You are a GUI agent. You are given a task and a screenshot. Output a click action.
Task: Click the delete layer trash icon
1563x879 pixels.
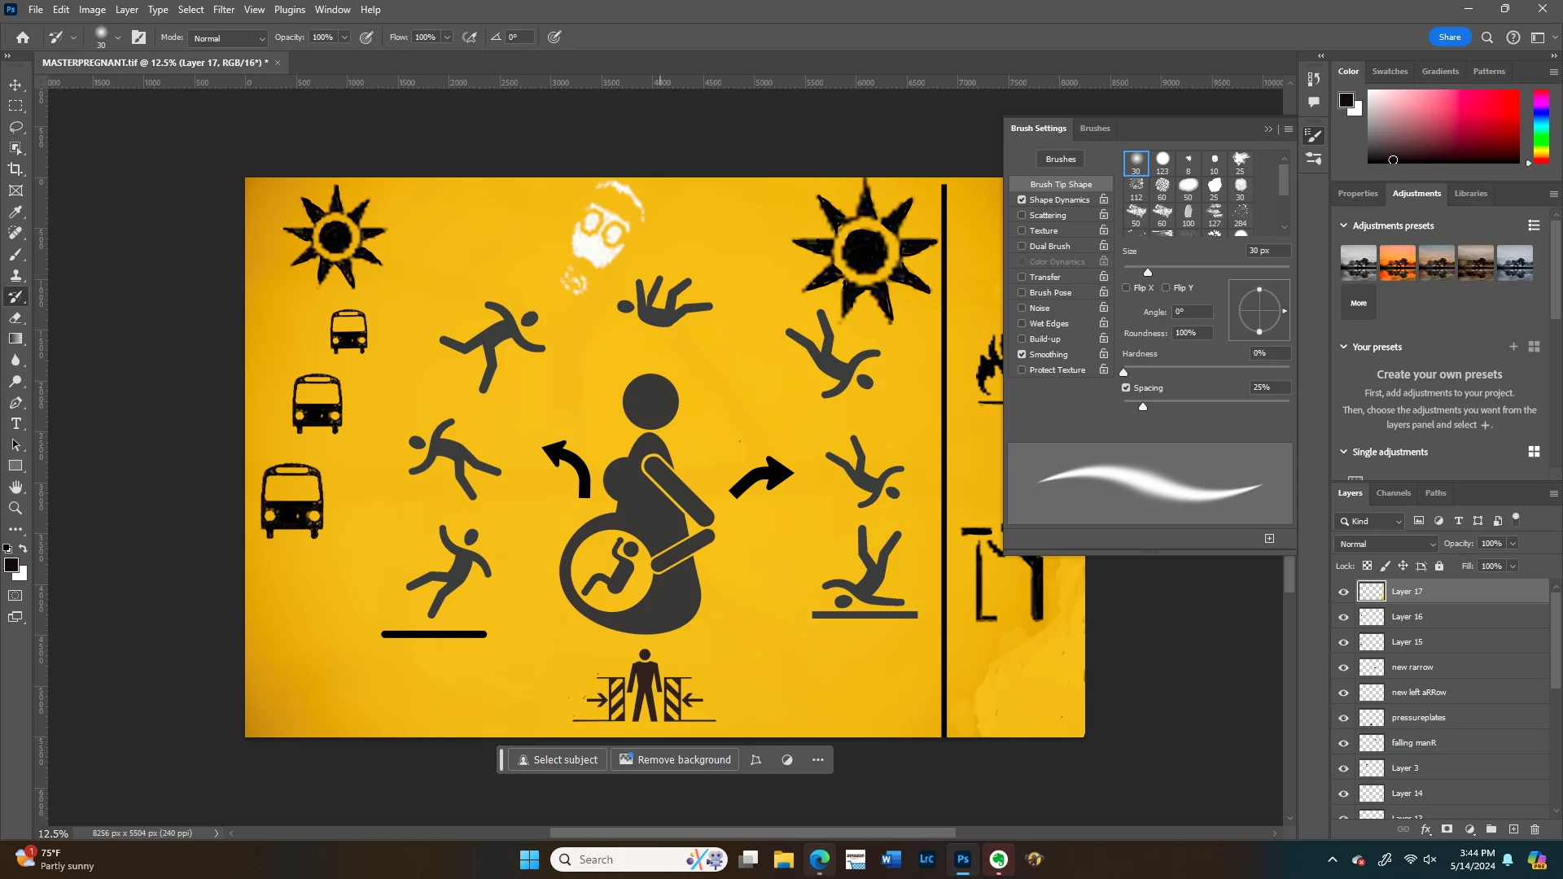[x=1535, y=829]
